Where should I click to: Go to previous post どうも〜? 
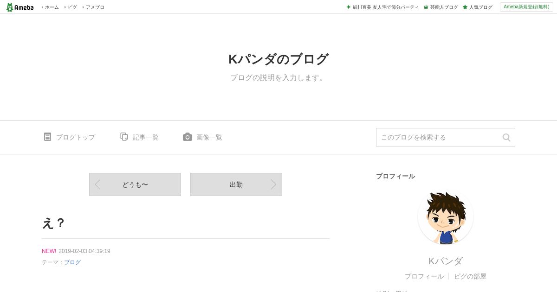(x=135, y=184)
